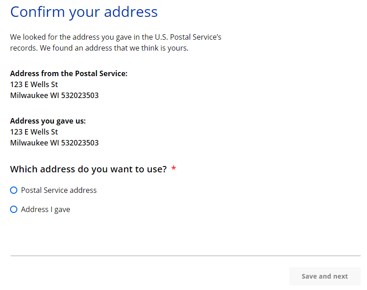Click the 'Address I gave' option label text
Viewport: 367px width, 290px height.
[x=46, y=209]
